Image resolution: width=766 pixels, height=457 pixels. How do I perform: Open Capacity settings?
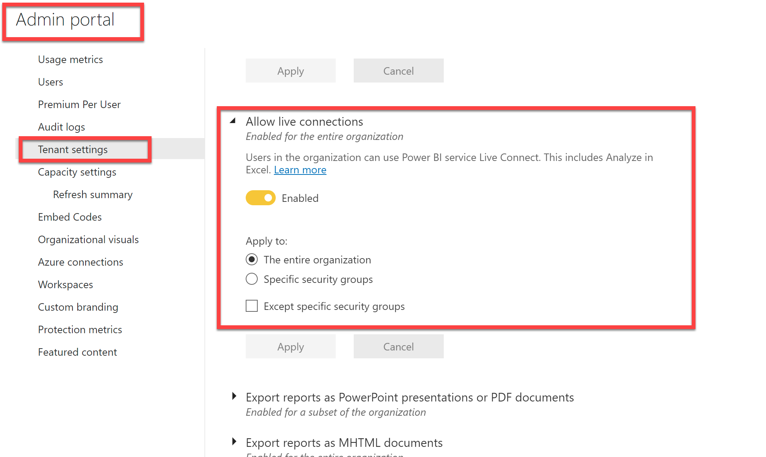click(x=77, y=172)
